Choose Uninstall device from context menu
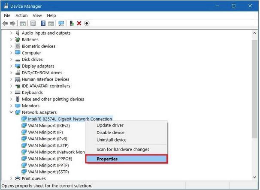The width and height of the screenshot is (260, 190). click(126, 140)
